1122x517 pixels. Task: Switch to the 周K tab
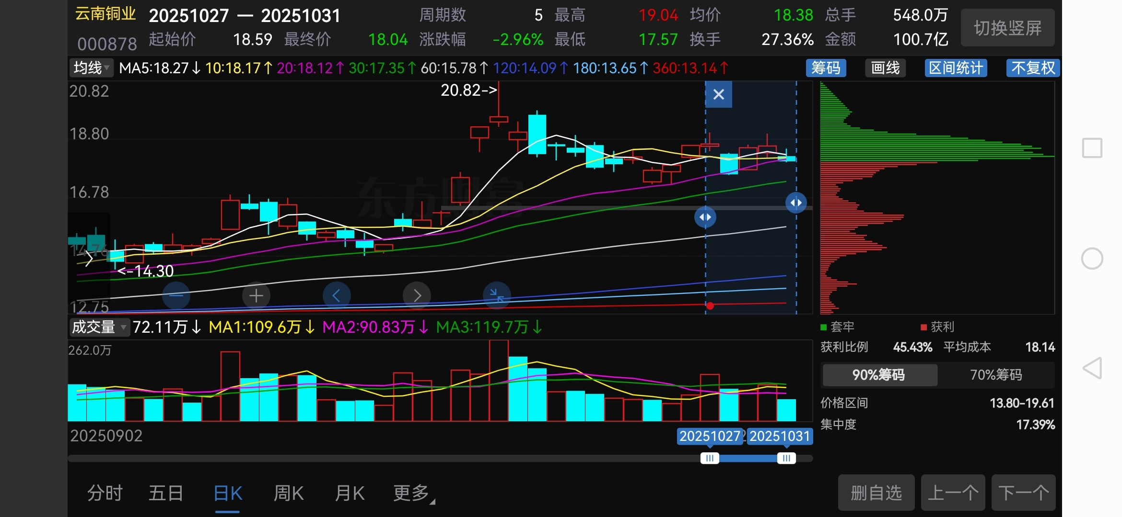[288, 493]
